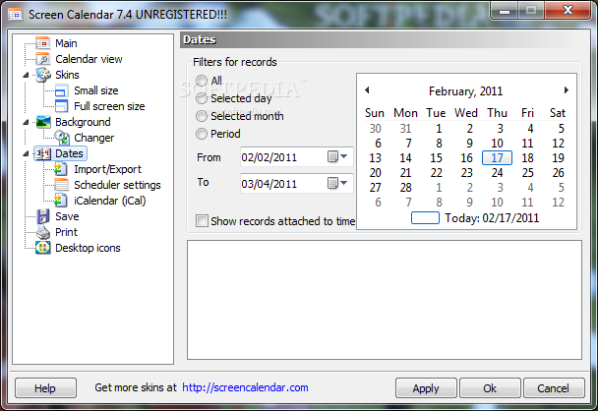598x411 pixels.
Task: Select the Scheduler settings tree item
Action: click(x=117, y=185)
